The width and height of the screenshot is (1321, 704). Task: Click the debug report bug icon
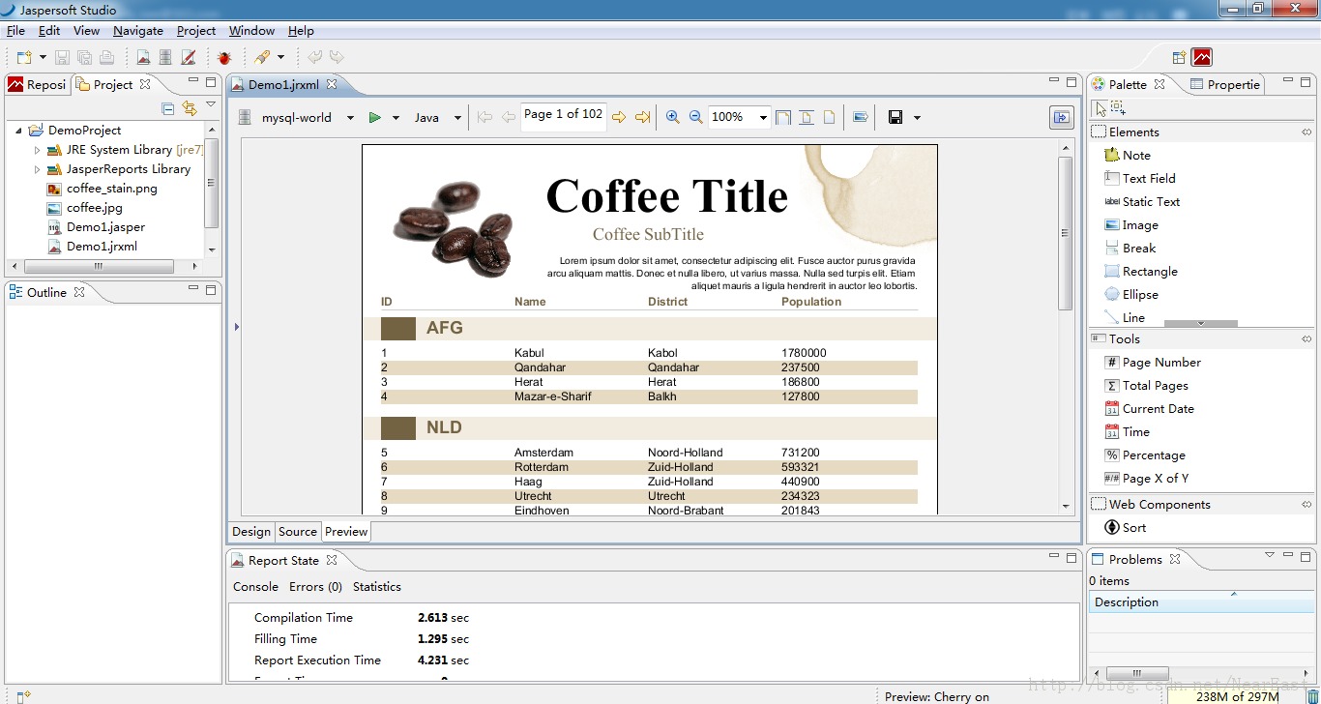(x=223, y=57)
